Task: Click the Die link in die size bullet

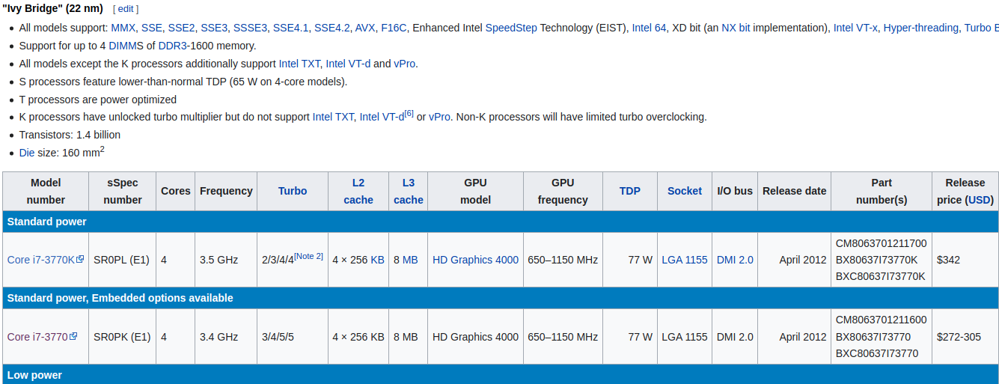Action: click(x=27, y=153)
